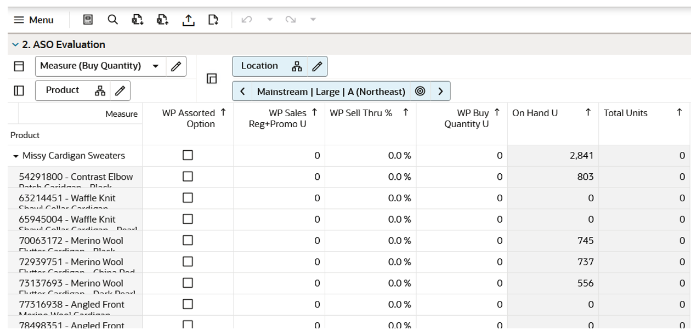Image resolution: width=691 pixels, height=330 pixels.
Task: Select row 54291800 - Contrast Elbow
Action: pos(75,177)
